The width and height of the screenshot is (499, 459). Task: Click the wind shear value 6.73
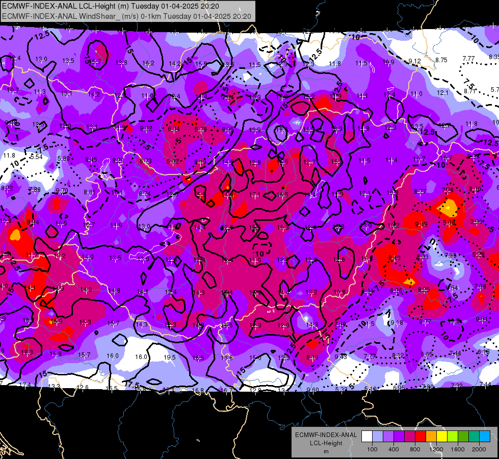[146, 161]
